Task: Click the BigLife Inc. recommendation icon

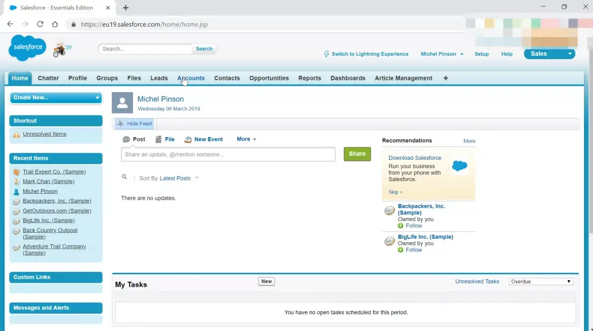Action: point(390,241)
